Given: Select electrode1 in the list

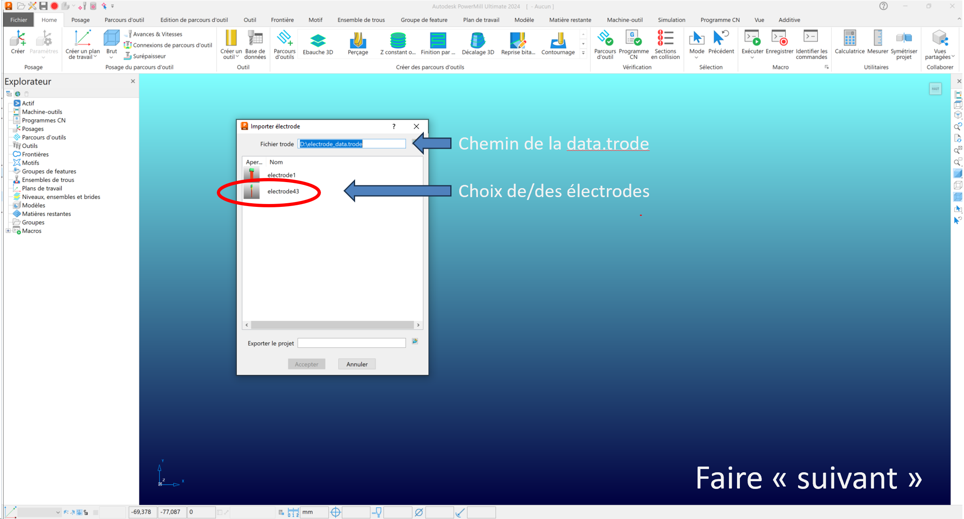Looking at the screenshot, I should click(281, 175).
